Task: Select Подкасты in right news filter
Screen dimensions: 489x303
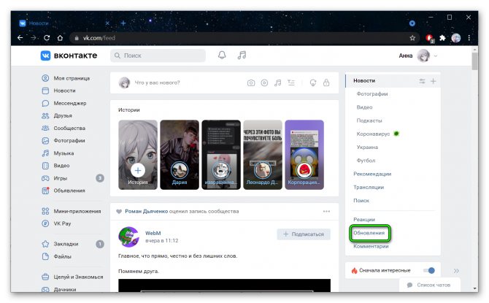Action: click(369, 120)
